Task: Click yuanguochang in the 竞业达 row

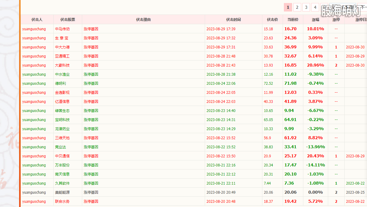Action: coord(34,147)
